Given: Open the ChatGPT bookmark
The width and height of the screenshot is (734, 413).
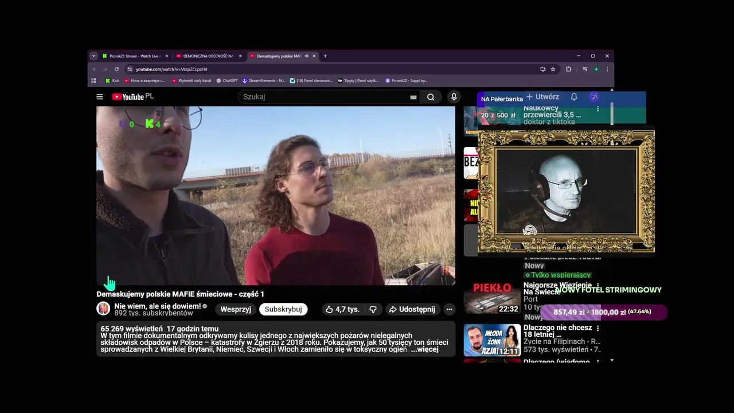Looking at the screenshot, I should click(x=227, y=80).
